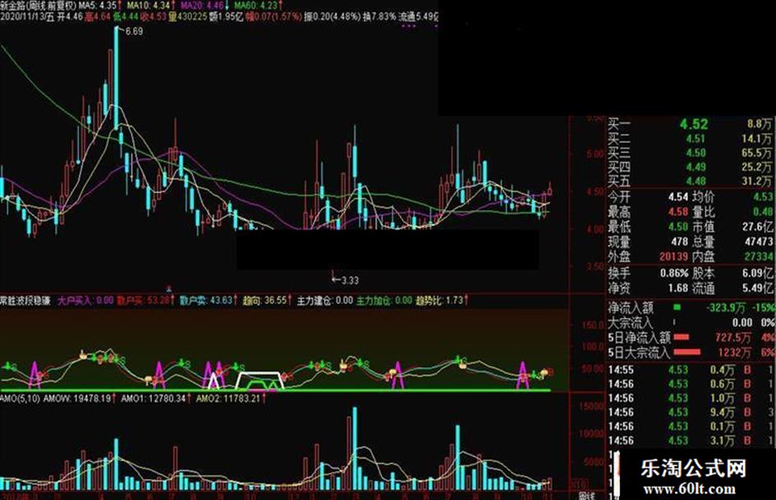The image size is (776, 500).
Task: Click the magenta spike near indicator's right end
Action: pos(523,374)
